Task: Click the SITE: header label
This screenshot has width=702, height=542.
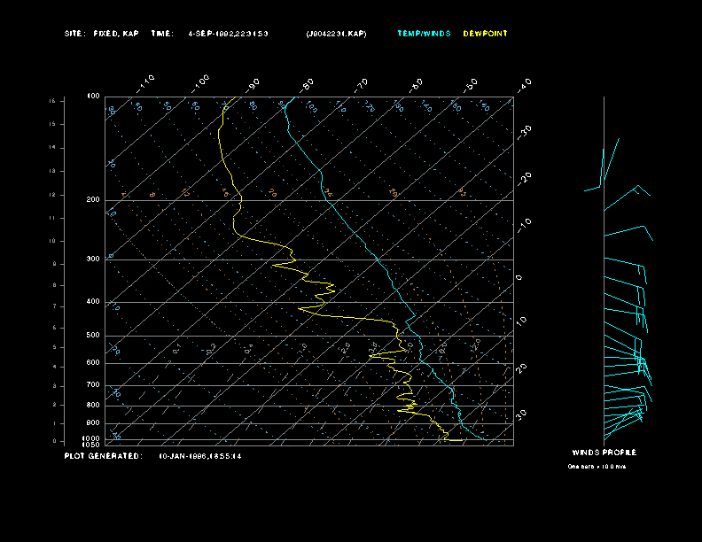Action: pyautogui.click(x=74, y=34)
